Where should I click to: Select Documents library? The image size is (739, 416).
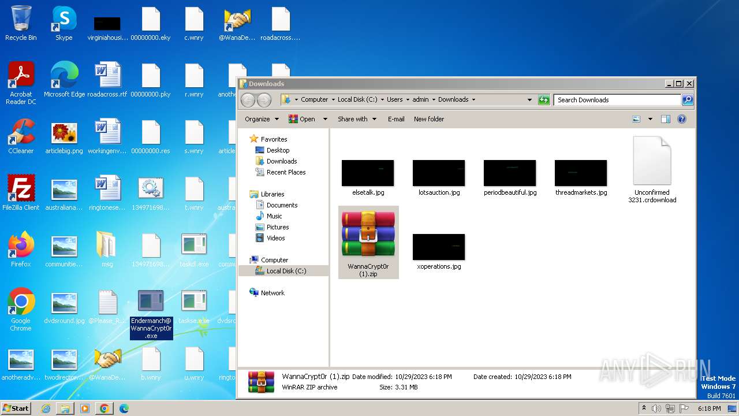[282, 205]
